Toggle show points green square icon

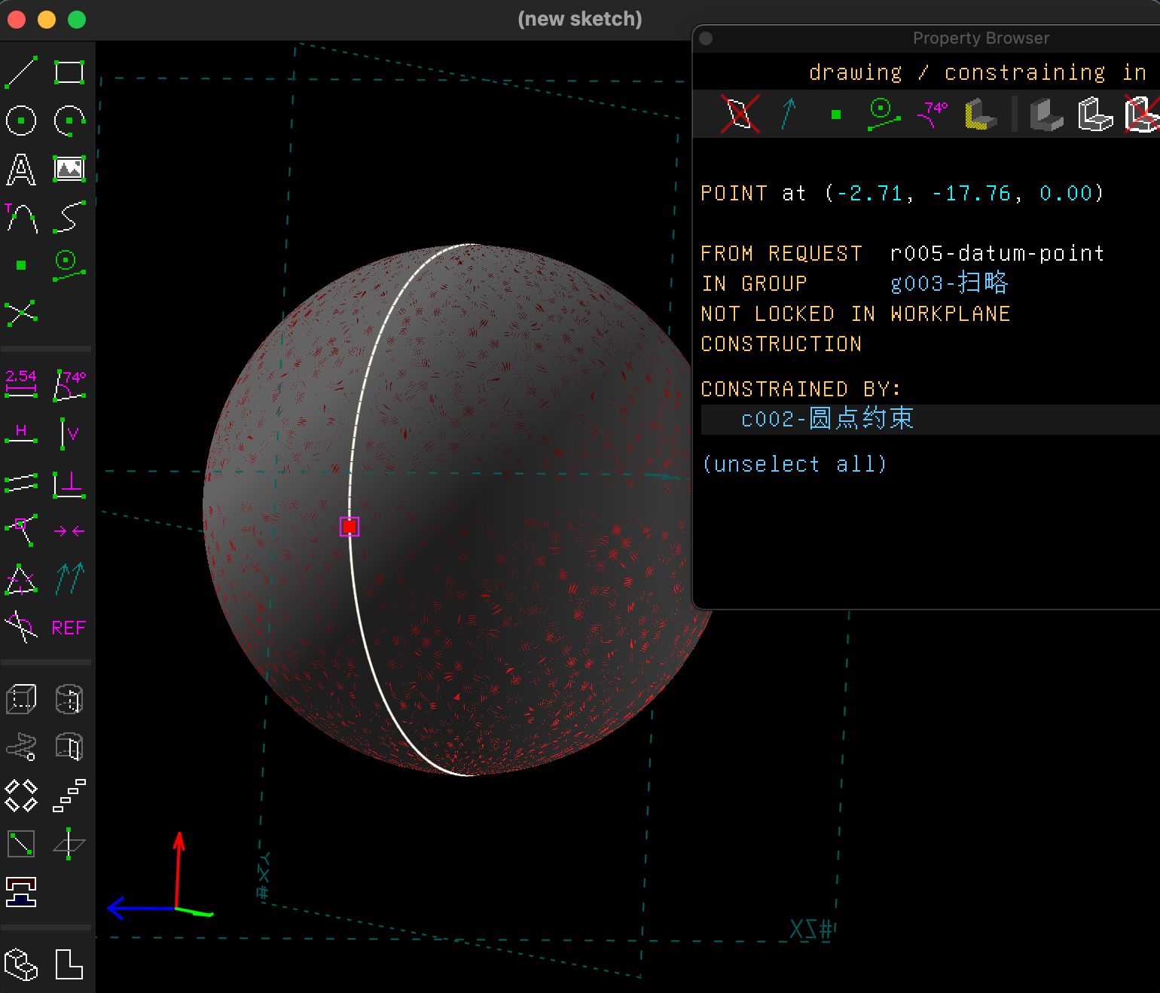pos(835,115)
